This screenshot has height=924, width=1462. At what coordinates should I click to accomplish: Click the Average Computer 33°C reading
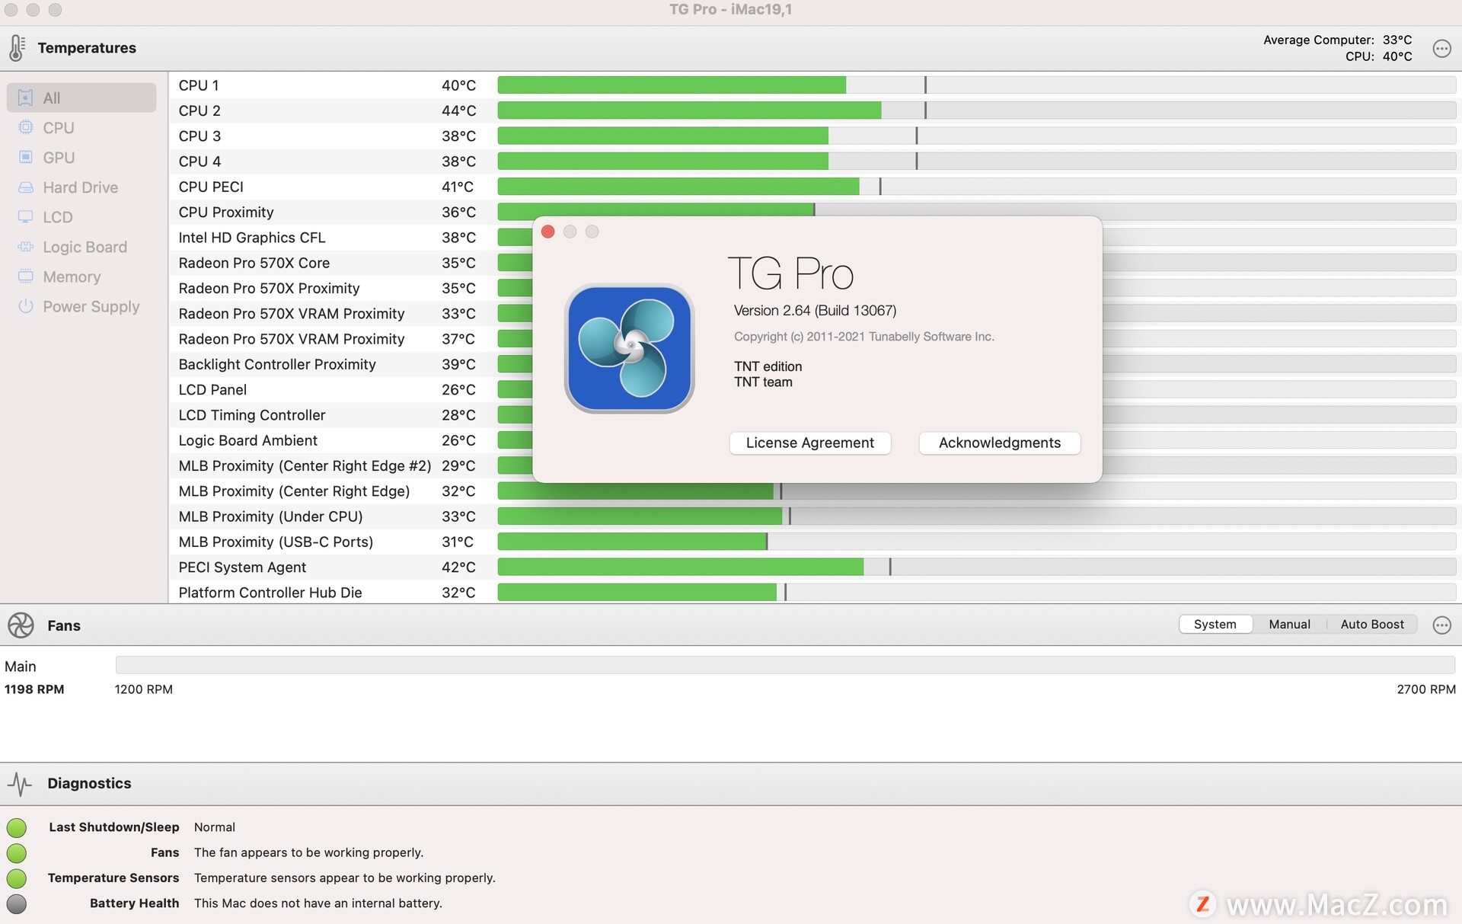[x=1337, y=40]
